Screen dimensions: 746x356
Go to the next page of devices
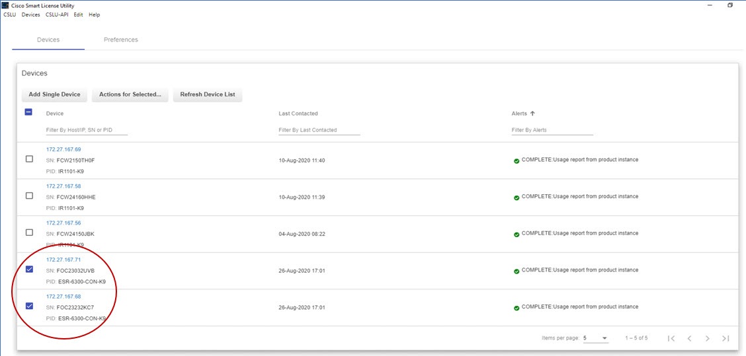pyautogui.click(x=707, y=338)
